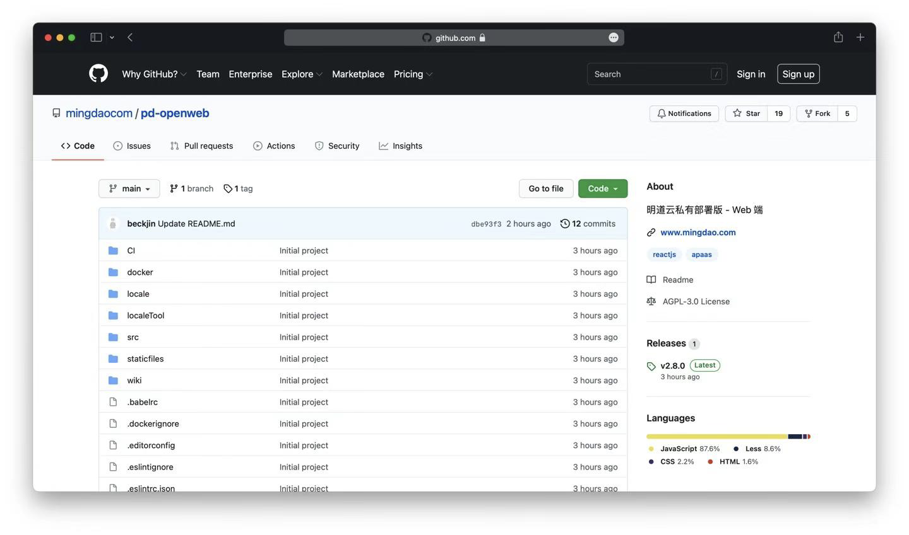909x535 pixels.
Task: Open the Notifications button
Action: point(684,113)
